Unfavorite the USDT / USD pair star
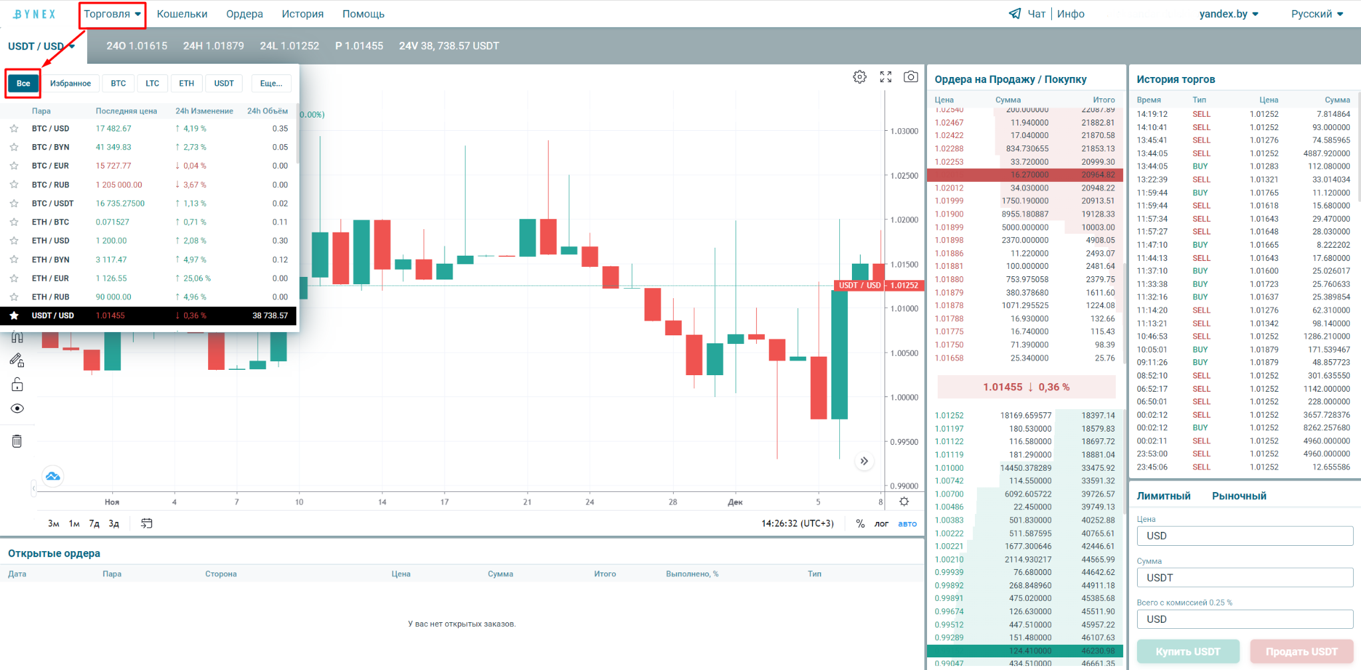 (x=14, y=315)
